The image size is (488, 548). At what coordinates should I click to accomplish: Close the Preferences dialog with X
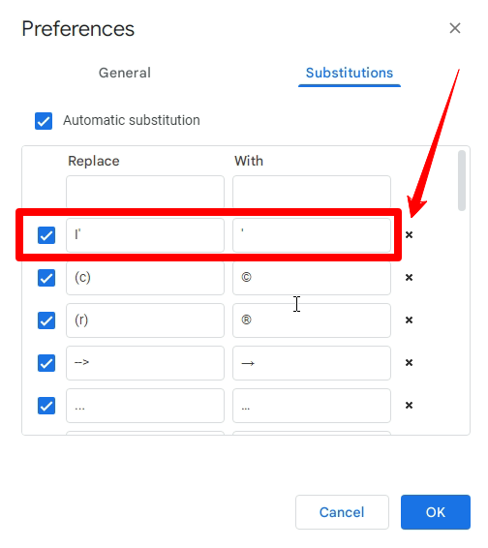(x=455, y=28)
